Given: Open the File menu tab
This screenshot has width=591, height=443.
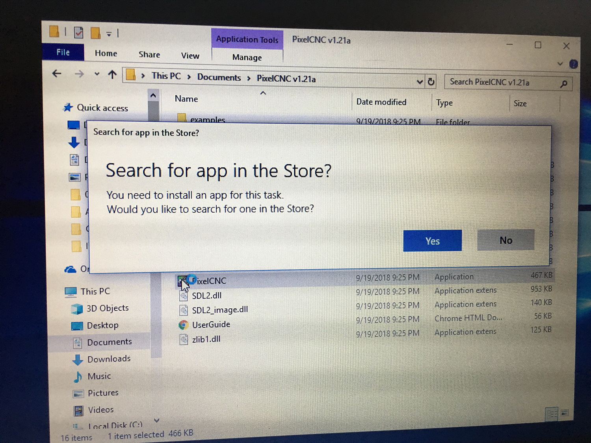Looking at the screenshot, I should (63, 52).
